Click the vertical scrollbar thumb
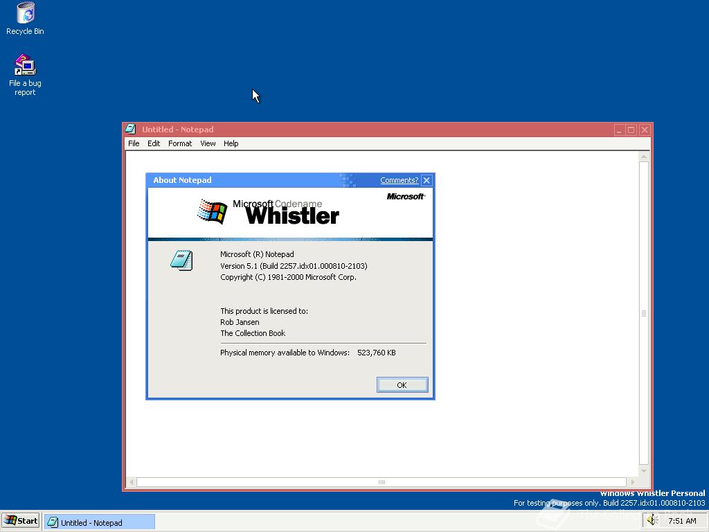709x532 pixels. click(644, 313)
